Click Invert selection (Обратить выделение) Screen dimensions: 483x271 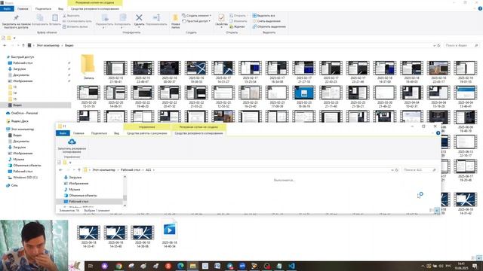click(269, 27)
